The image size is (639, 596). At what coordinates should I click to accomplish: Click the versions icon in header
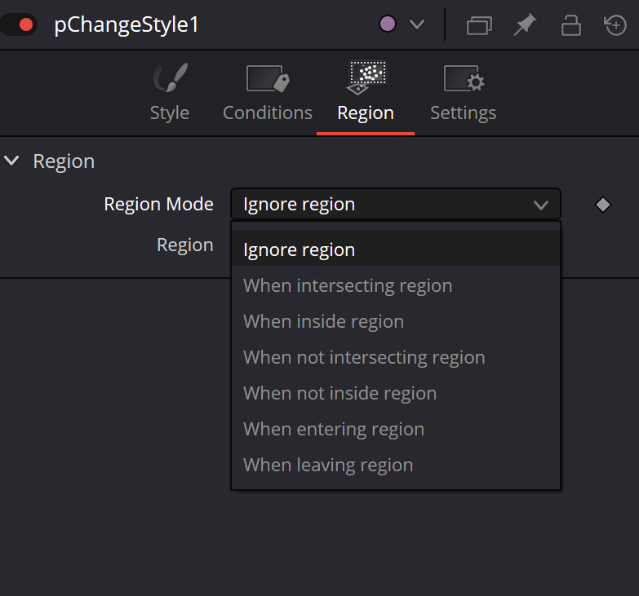pos(479,25)
